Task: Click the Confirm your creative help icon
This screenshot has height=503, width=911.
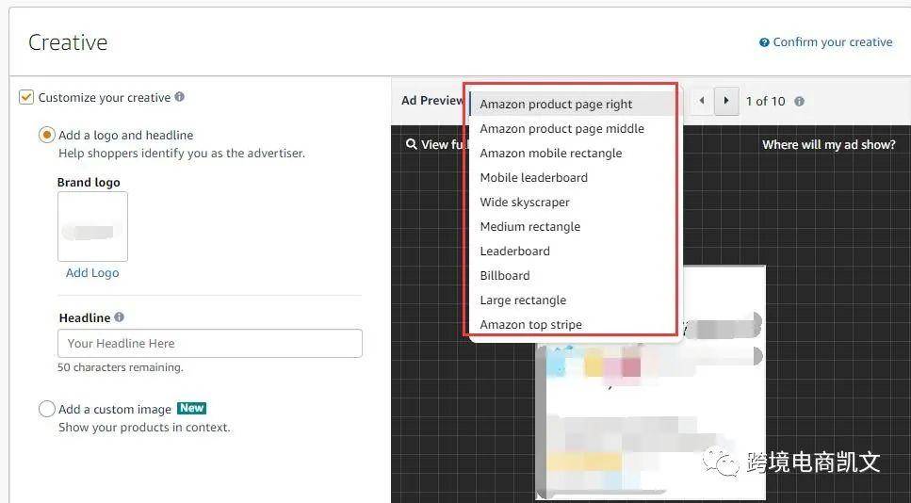Action: pyautogui.click(x=764, y=42)
